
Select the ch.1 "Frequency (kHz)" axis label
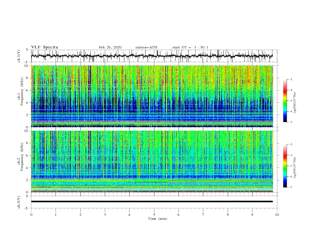[x=22, y=91]
